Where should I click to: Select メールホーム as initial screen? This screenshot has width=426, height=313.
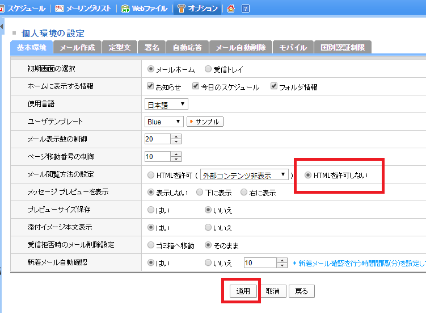click(x=151, y=69)
